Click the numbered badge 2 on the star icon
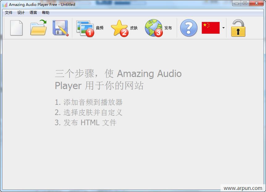The width and height of the screenshot is (266, 192). 125,32
